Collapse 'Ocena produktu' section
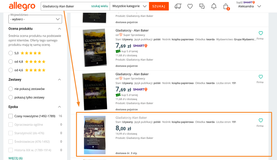This screenshot has width=277, height=160. (60, 29)
